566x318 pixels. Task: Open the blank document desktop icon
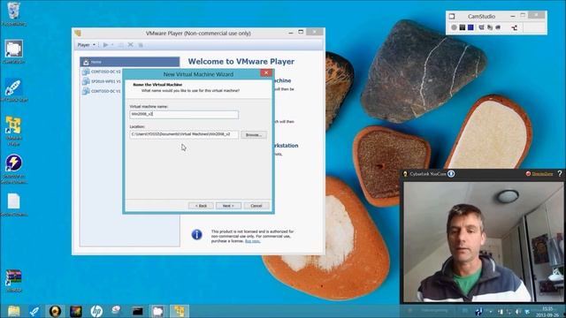14,204
